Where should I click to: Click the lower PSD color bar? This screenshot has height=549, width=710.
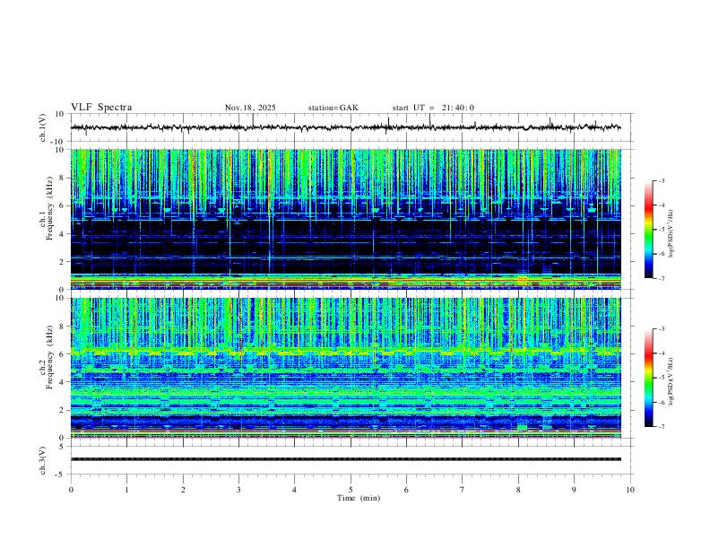(648, 378)
